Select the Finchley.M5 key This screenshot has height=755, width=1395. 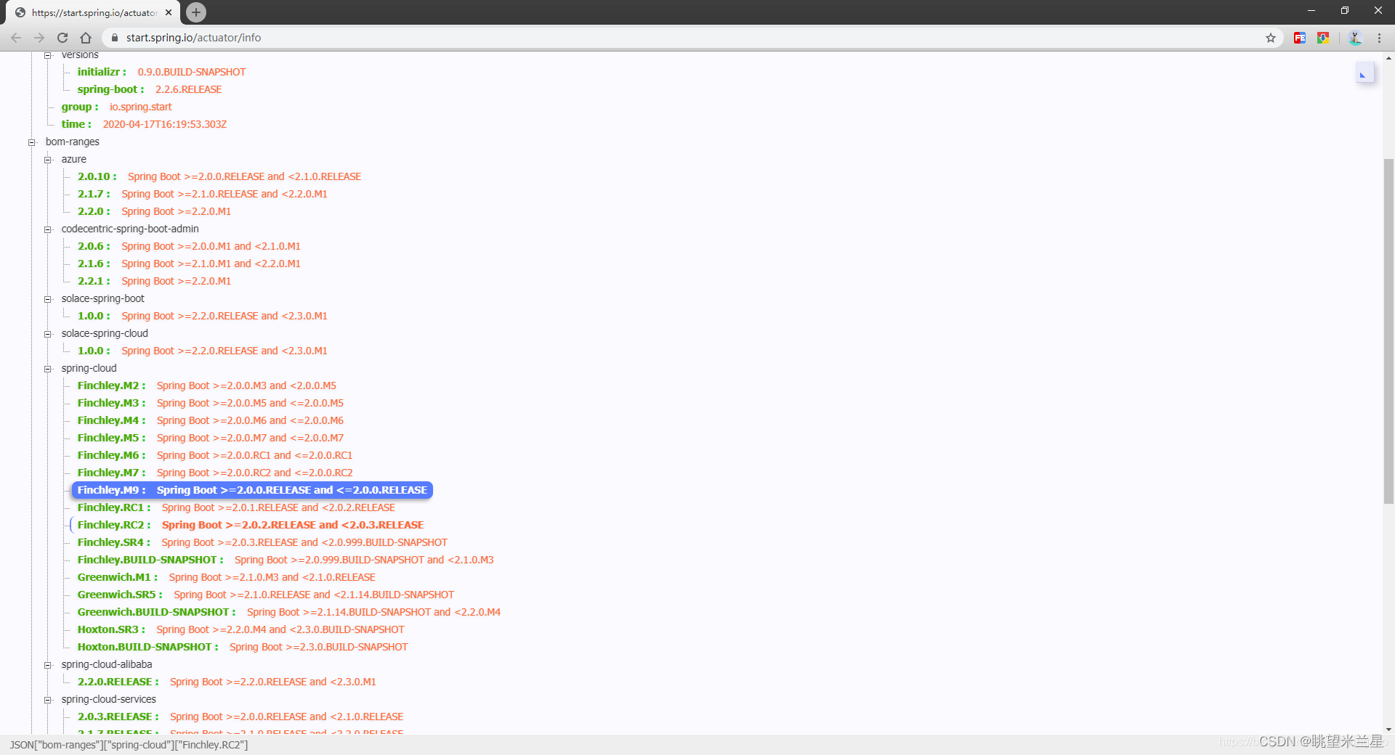pos(108,438)
